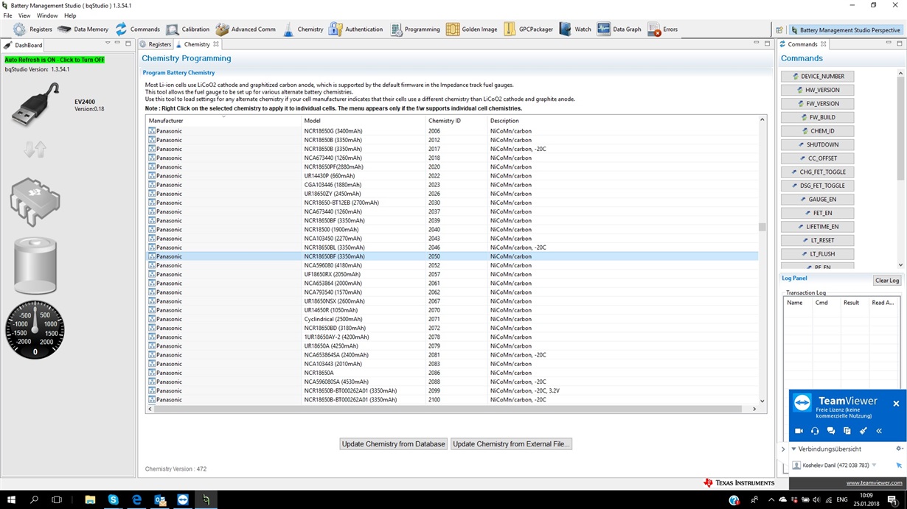Open Advanced Comm tool
This screenshot has height=509, width=907.
pos(246,29)
